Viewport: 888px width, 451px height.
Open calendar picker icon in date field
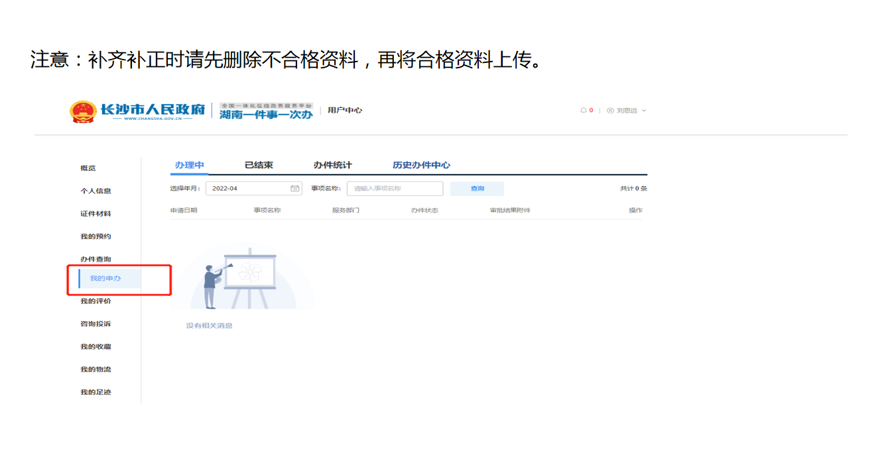click(x=295, y=189)
